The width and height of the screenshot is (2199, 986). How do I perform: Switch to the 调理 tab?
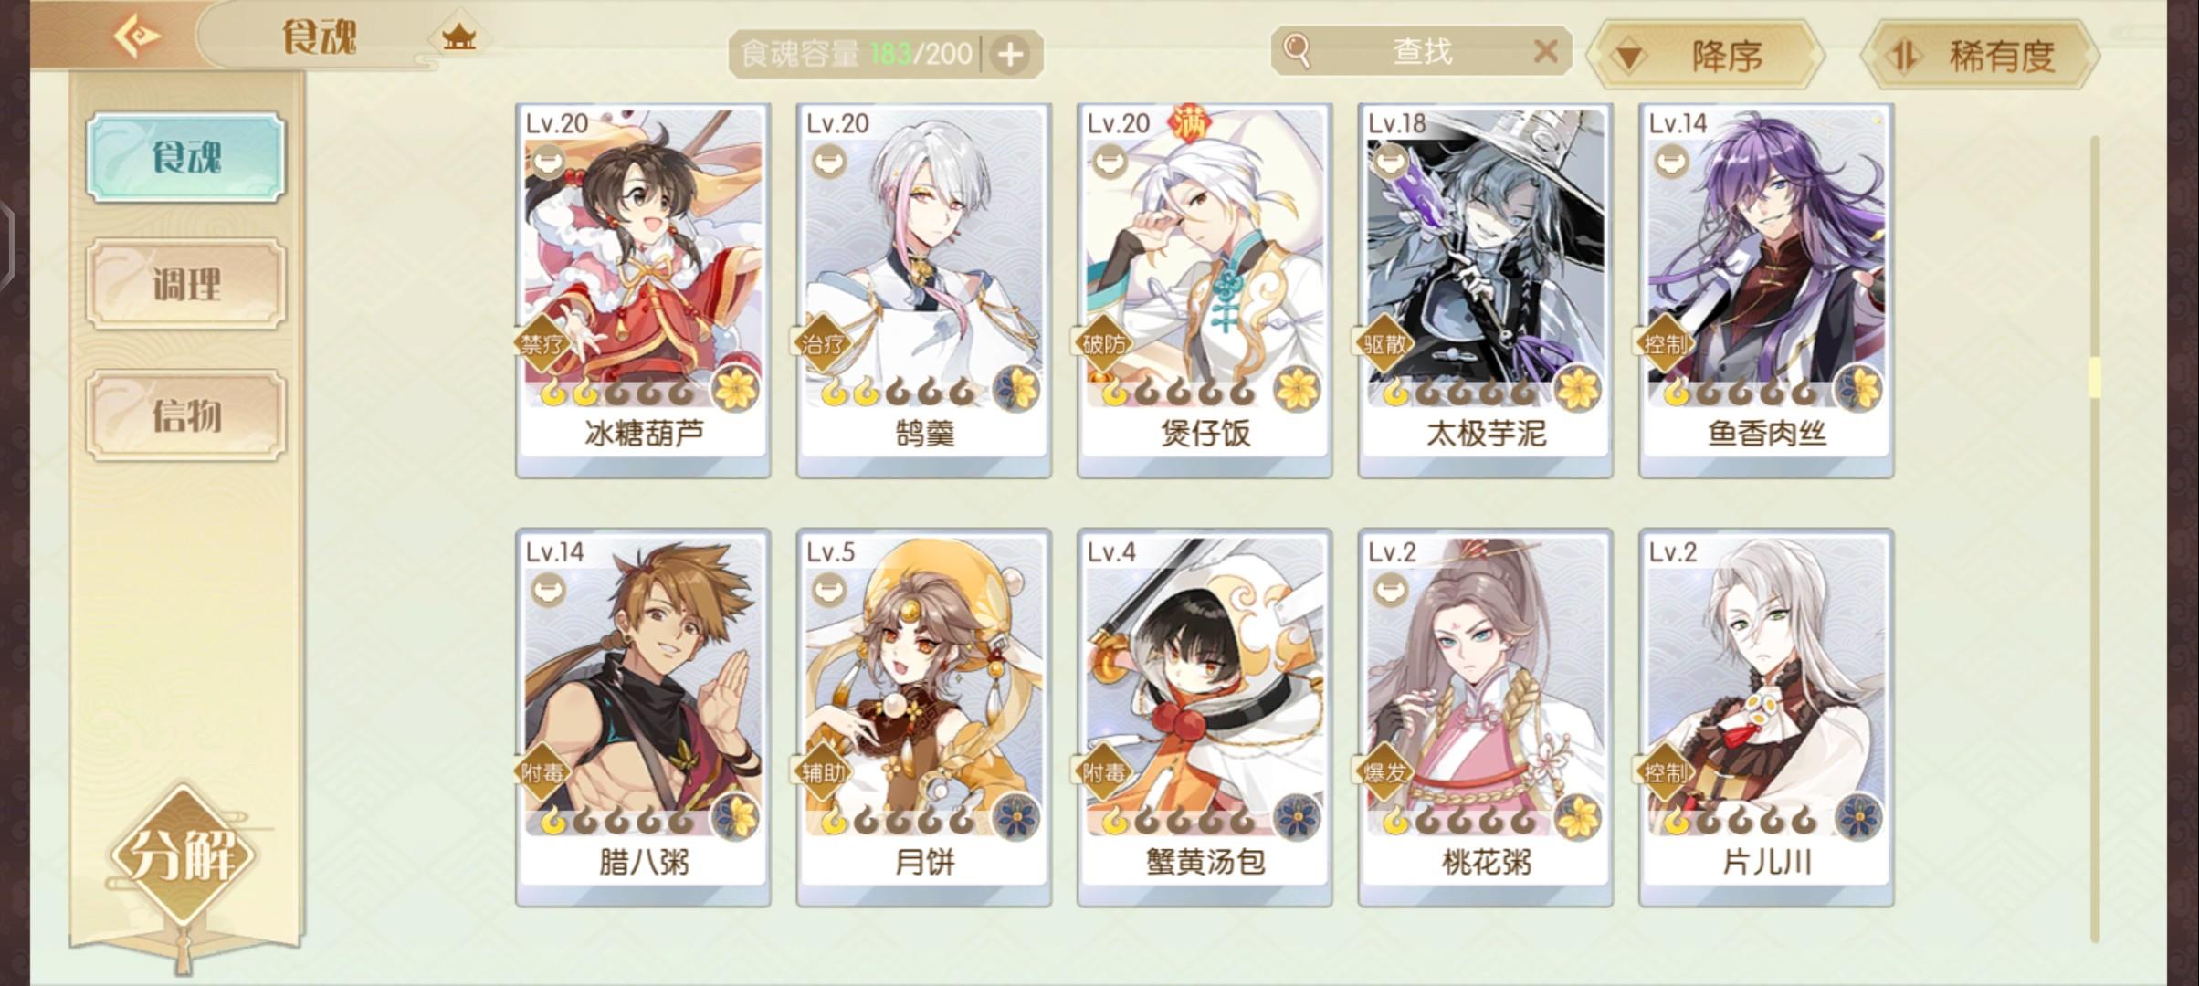coord(186,284)
